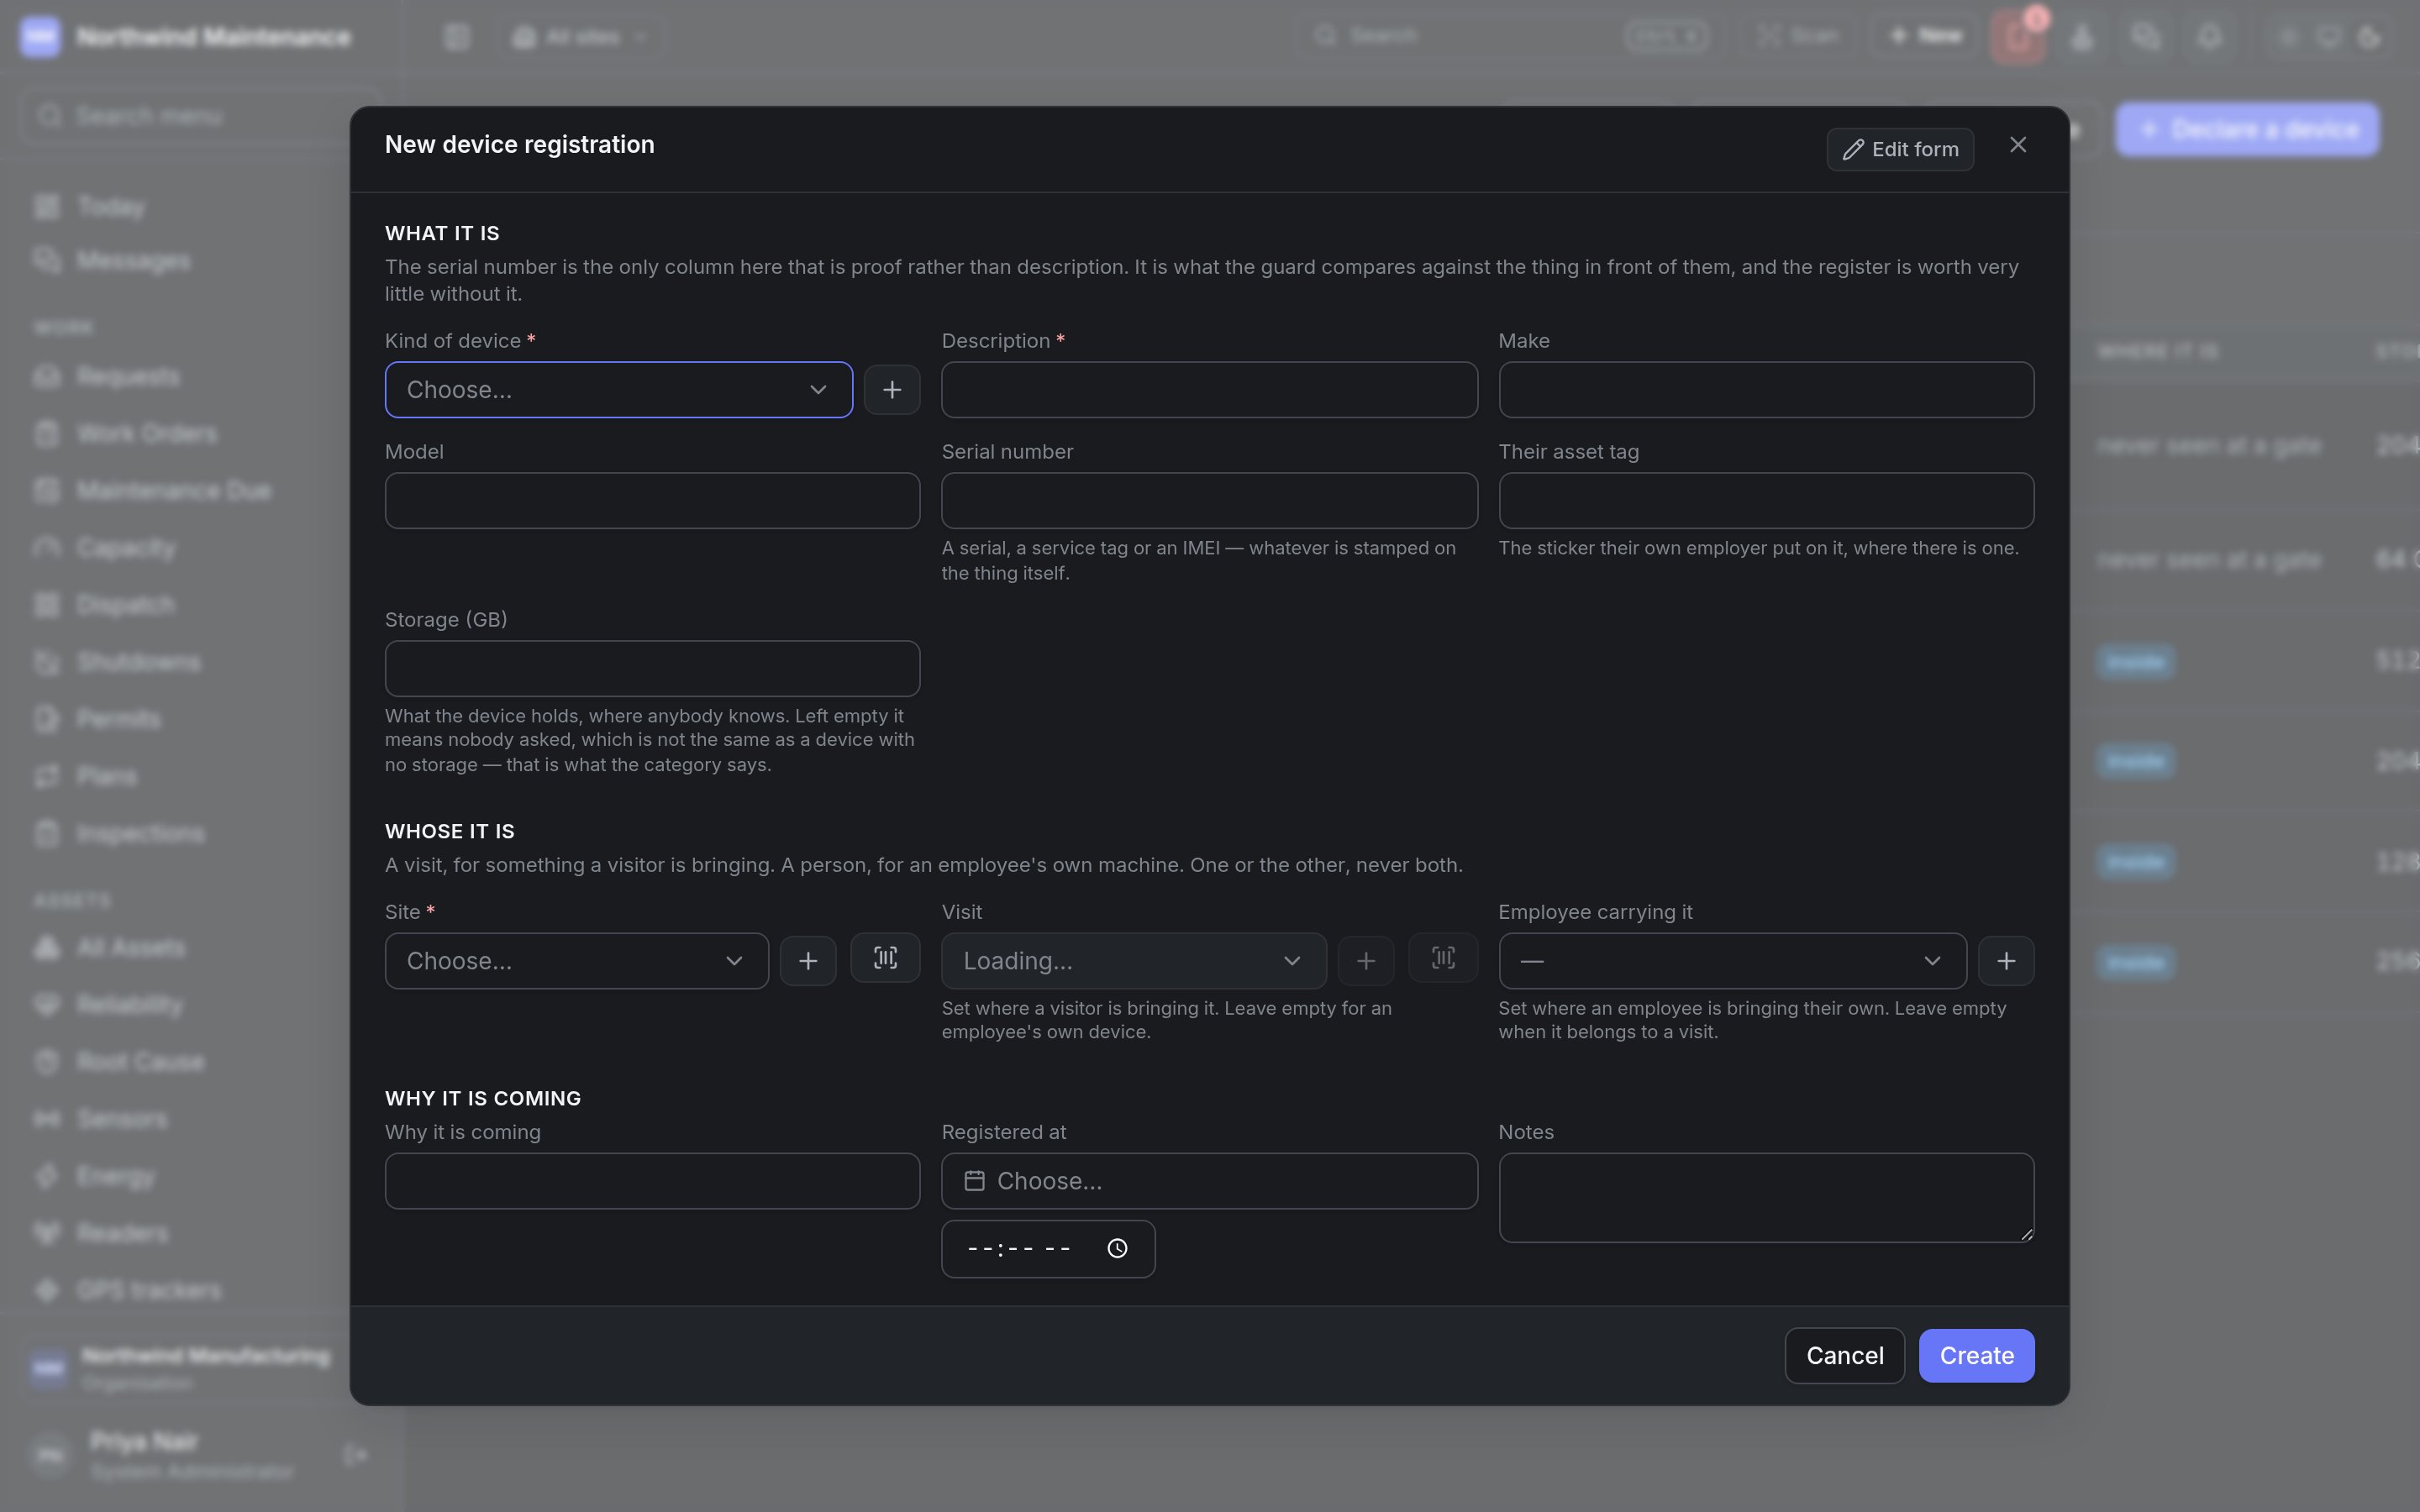Click the barcode scan icon beside Site
2420x1512 pixels.
tap(885, 958)
